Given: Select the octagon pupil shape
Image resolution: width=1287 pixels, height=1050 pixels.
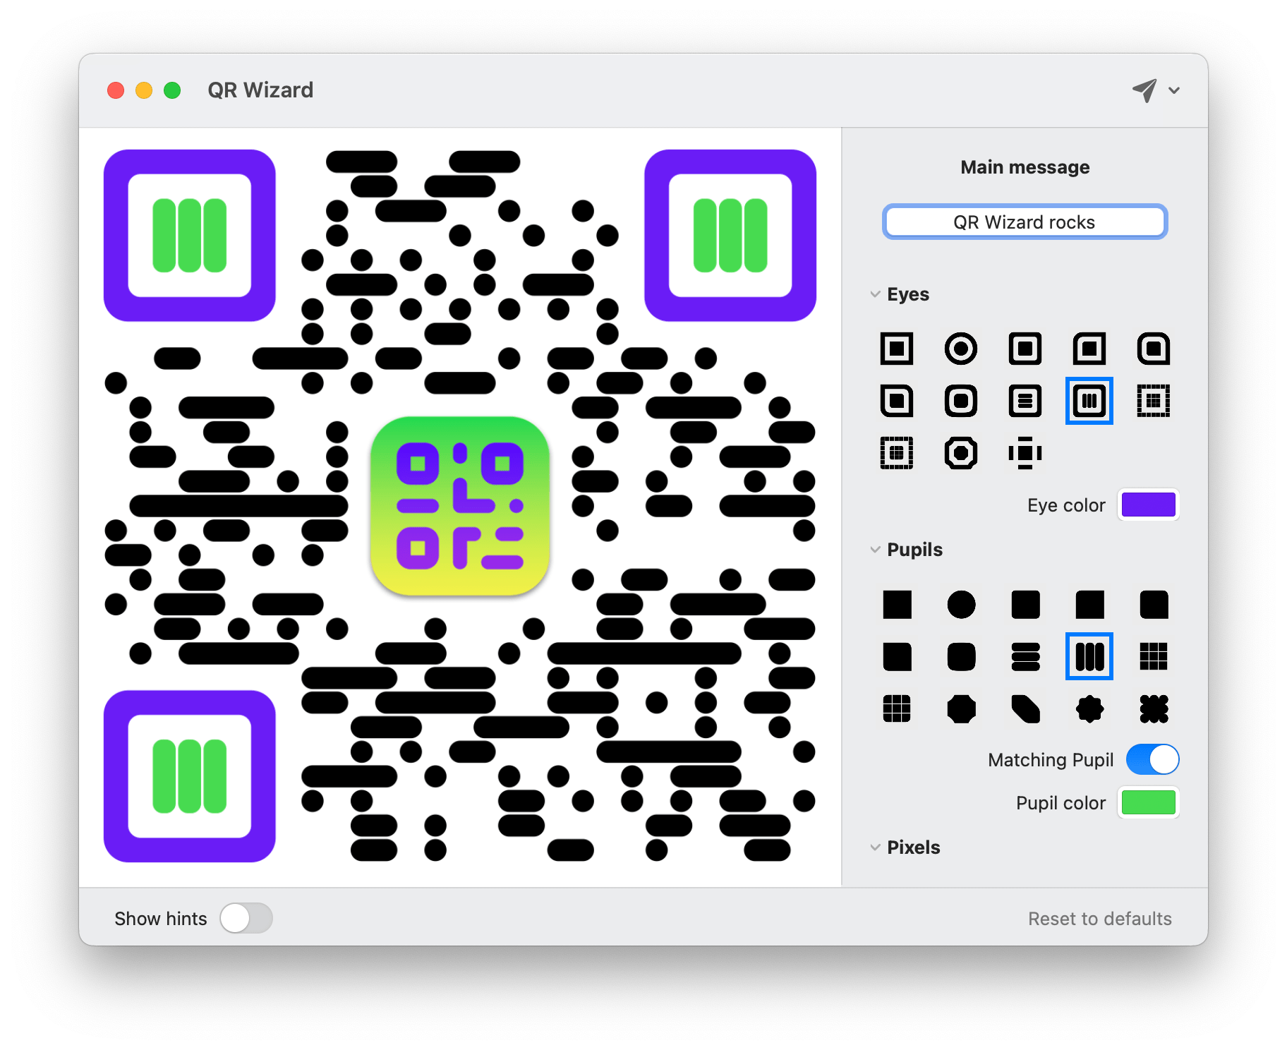Looking at the screenshot, I should coord(960,710).
